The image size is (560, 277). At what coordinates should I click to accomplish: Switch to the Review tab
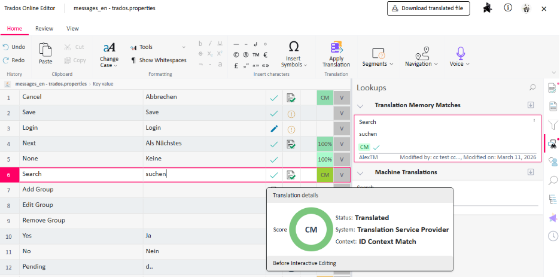coord(44,29)
